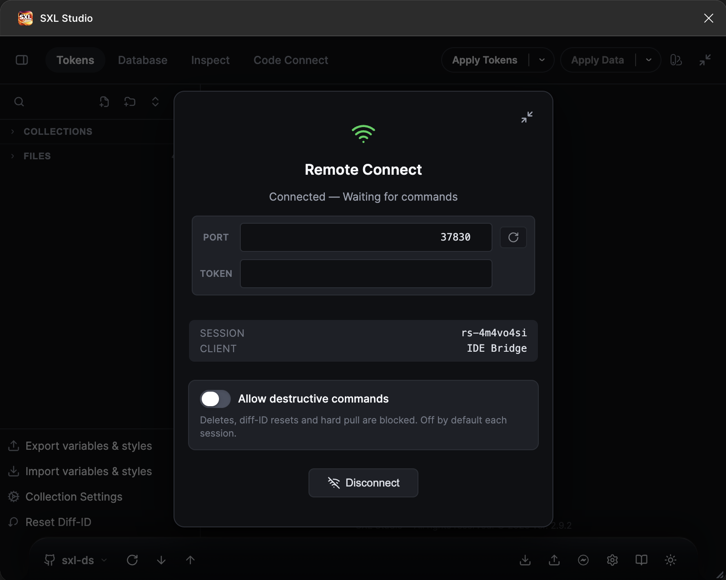Click the TOKEN input field
The image size is (726, 580).
click(x=366, y=274)
